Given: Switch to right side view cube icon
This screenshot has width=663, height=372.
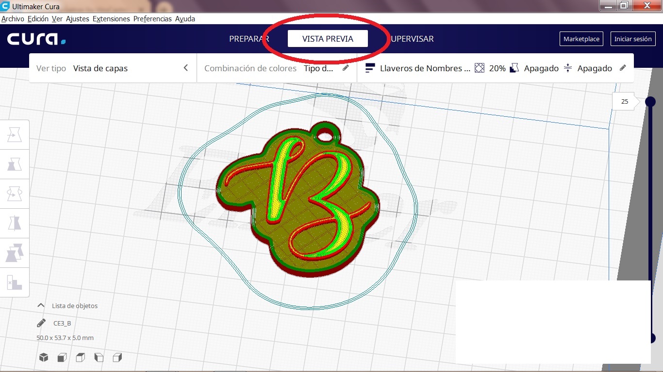Looking at the screenshot, I should click(117, 357).
